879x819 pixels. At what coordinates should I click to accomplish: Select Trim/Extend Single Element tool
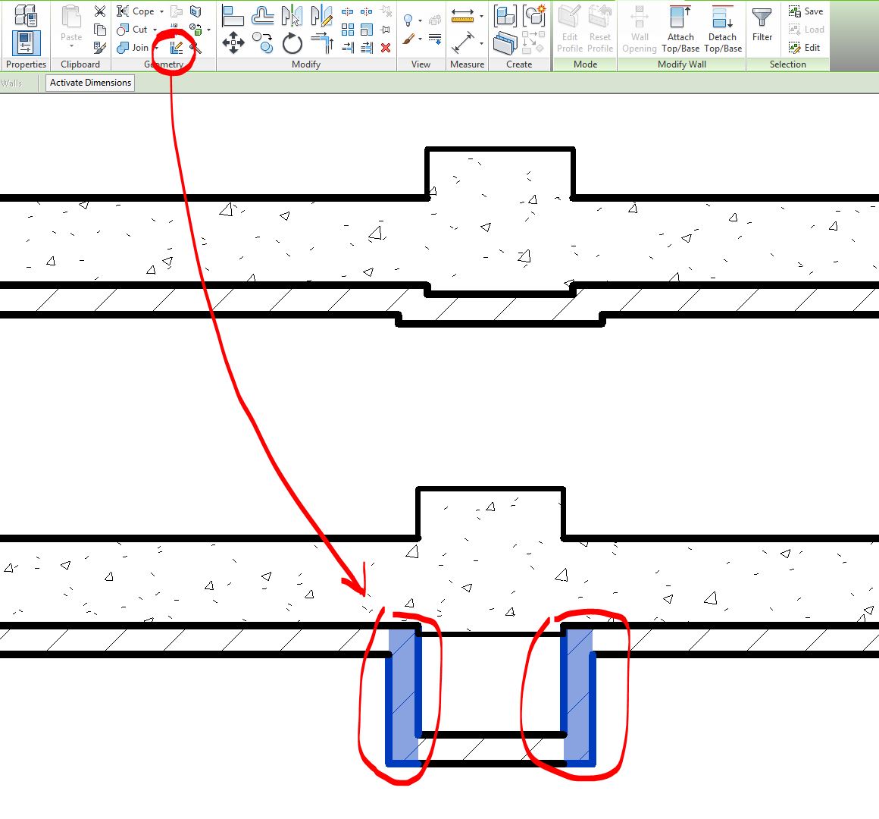point(348,48)
